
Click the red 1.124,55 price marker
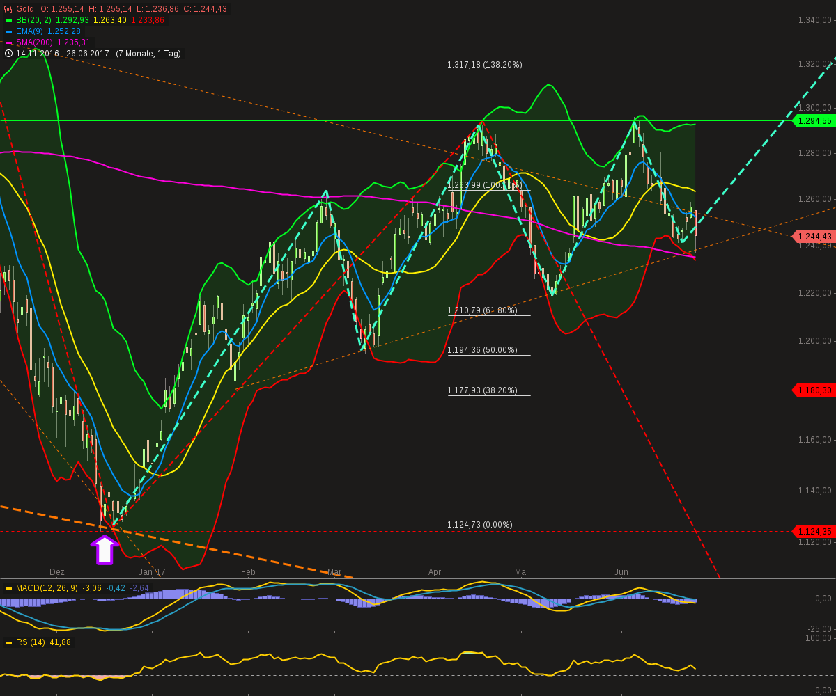coord(814,531)
